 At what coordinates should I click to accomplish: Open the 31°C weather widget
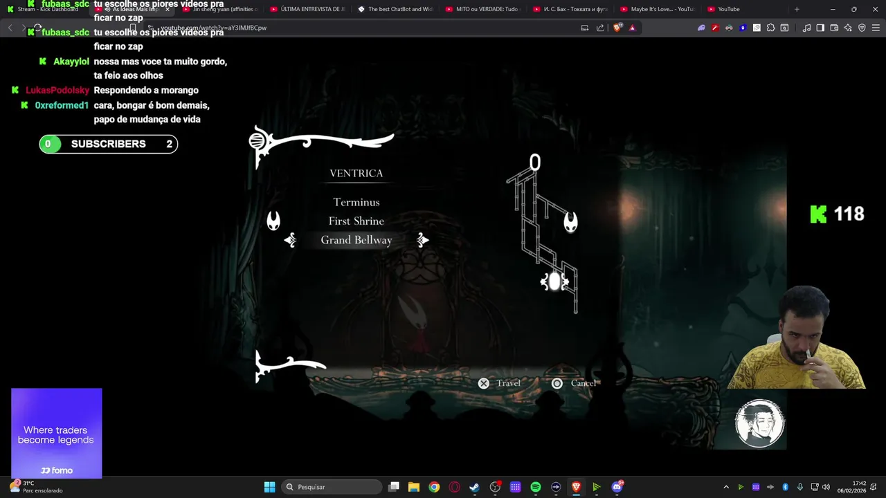click(x=37, y=487)
